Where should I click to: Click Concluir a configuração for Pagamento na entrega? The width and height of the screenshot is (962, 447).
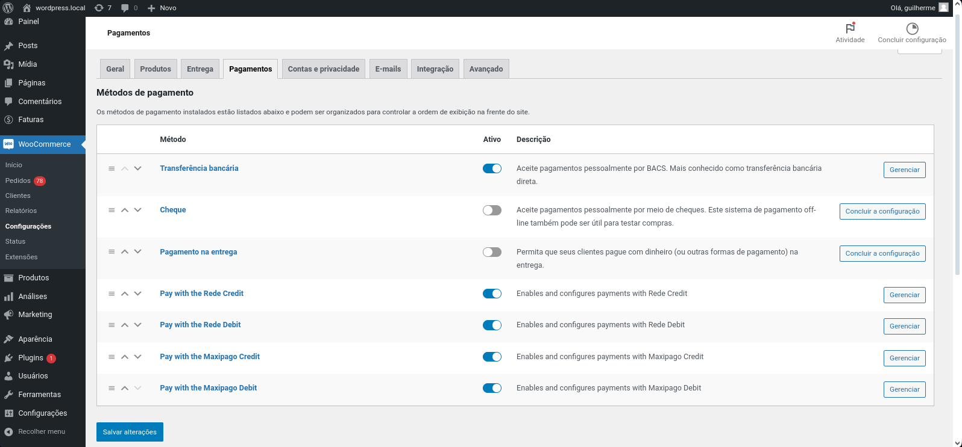[x=882, y=253]
